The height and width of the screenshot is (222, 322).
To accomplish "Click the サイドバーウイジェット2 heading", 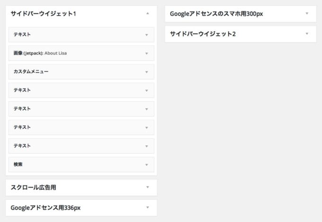I will point(203,34).
